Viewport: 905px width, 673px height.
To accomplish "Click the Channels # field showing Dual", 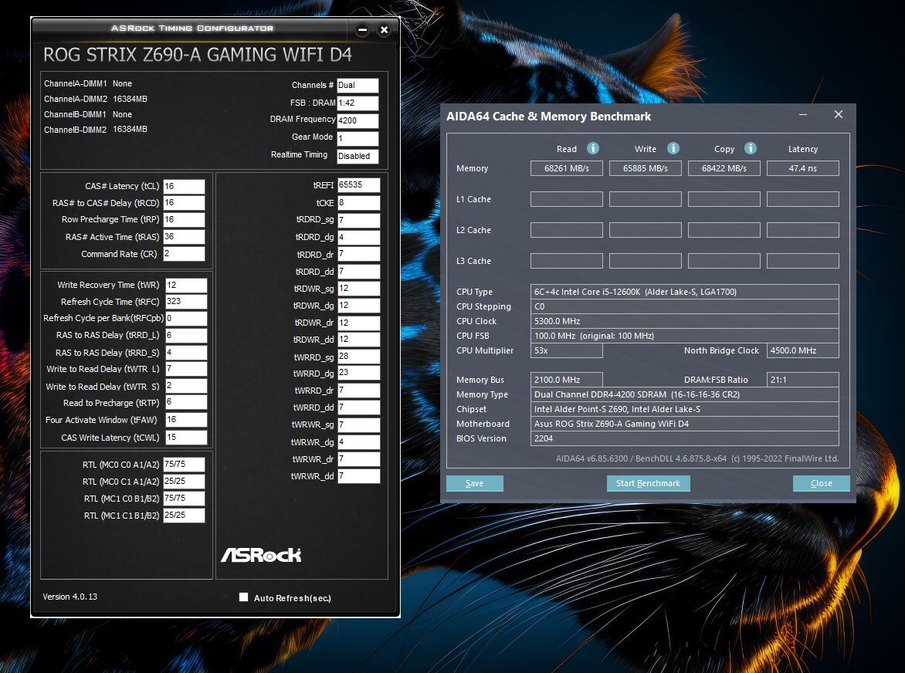I will coord(358,86).
